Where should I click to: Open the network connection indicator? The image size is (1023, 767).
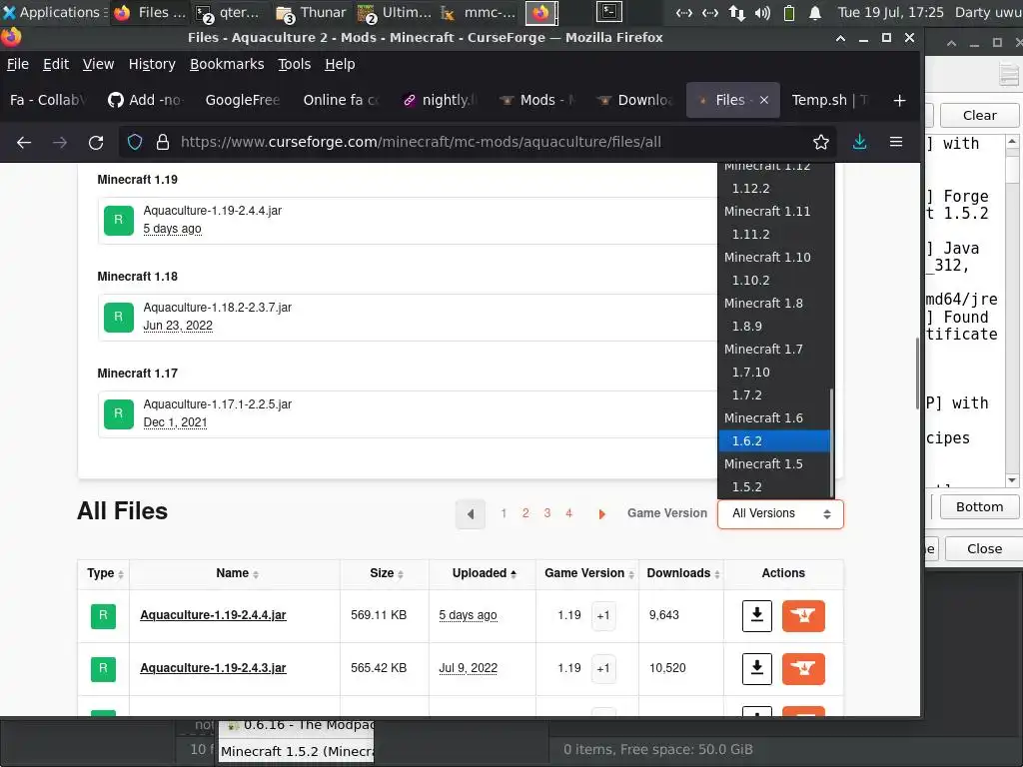tap(737, 12)
